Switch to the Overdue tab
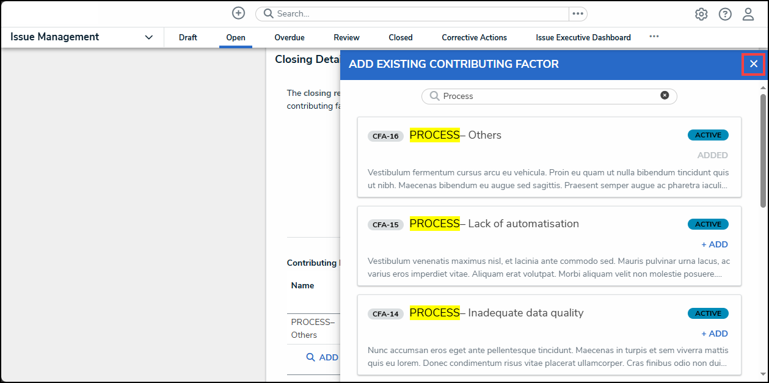 coord(290,37)
